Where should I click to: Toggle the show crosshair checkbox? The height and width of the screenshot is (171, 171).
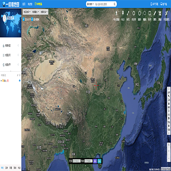tap(24, 19)
